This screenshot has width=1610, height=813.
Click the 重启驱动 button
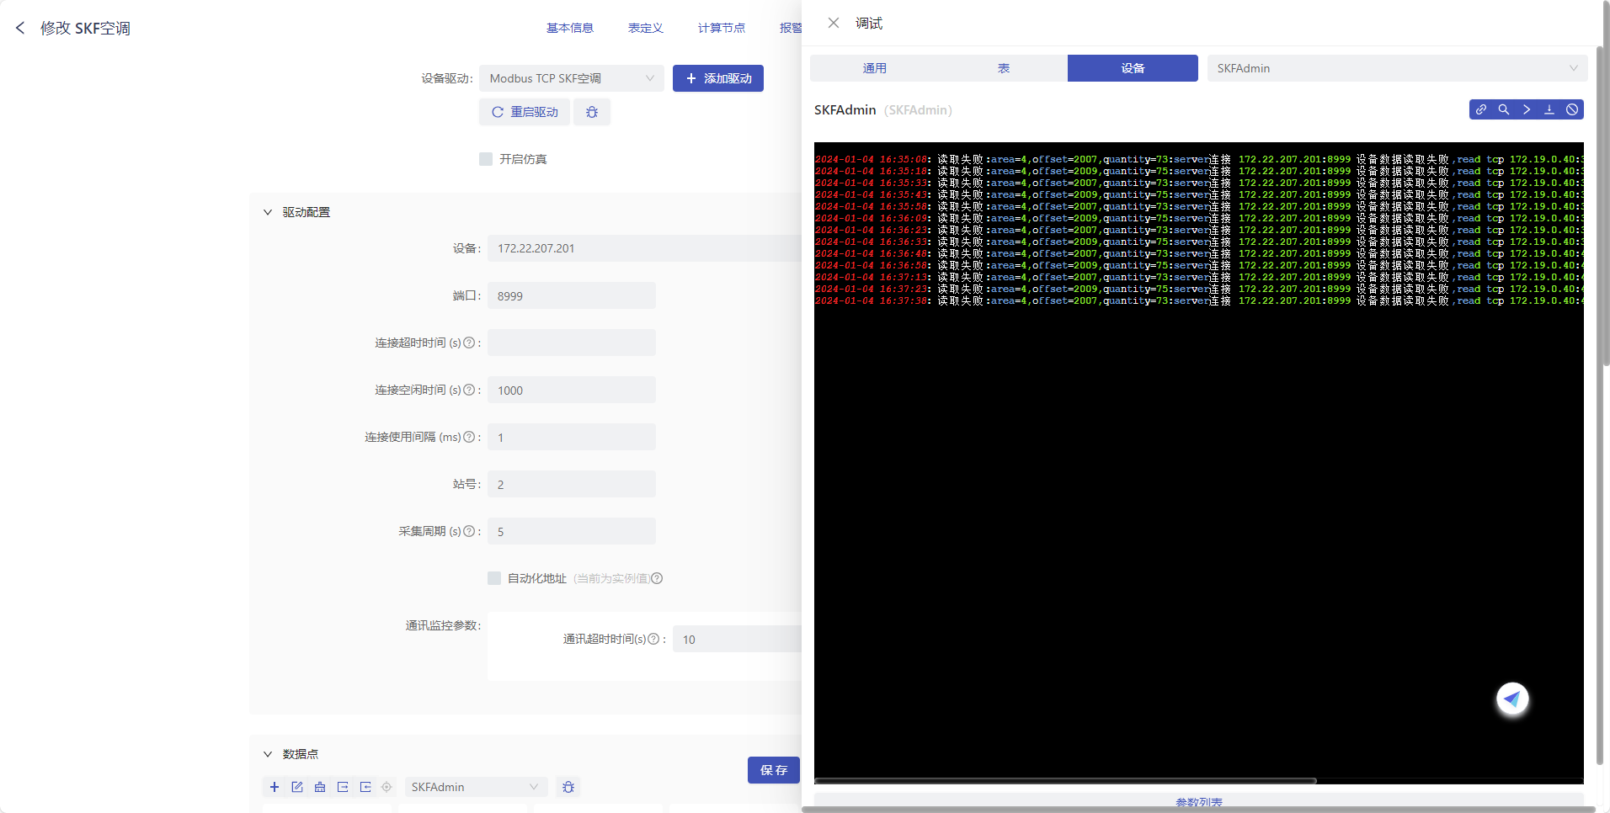(x=525, y=112)
